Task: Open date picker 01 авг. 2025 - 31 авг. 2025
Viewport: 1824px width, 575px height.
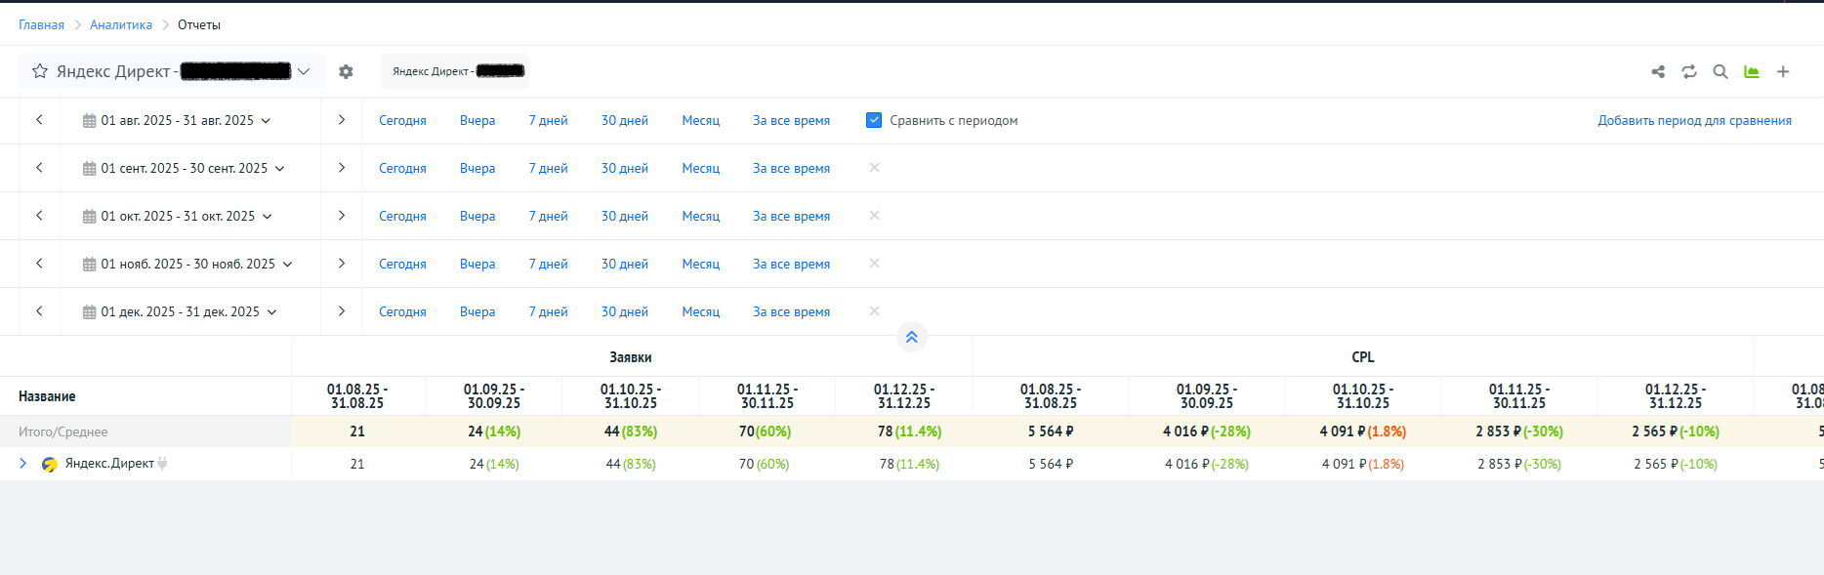Action: tap(177, 120)
